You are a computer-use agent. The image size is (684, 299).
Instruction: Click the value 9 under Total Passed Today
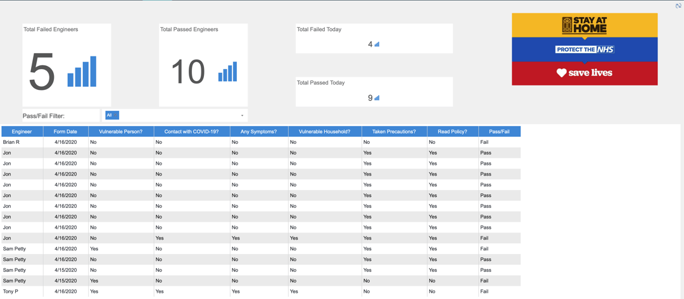(370, 98)
